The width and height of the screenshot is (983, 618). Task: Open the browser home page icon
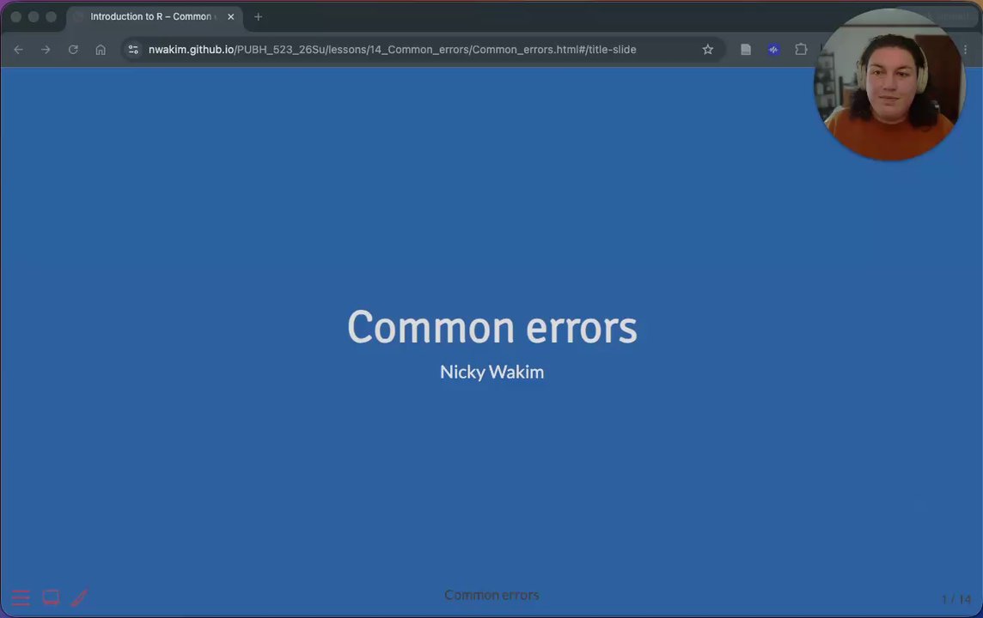coord(101,50)
